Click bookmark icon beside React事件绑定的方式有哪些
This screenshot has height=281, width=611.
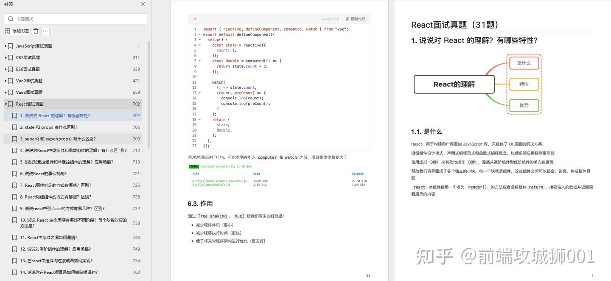(x=15, y=185)
